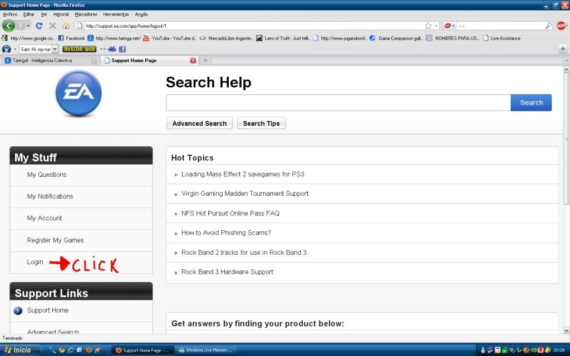Open the Ayuda menu
This screenshot has height=356, width=570.
[x=141, y=14]
